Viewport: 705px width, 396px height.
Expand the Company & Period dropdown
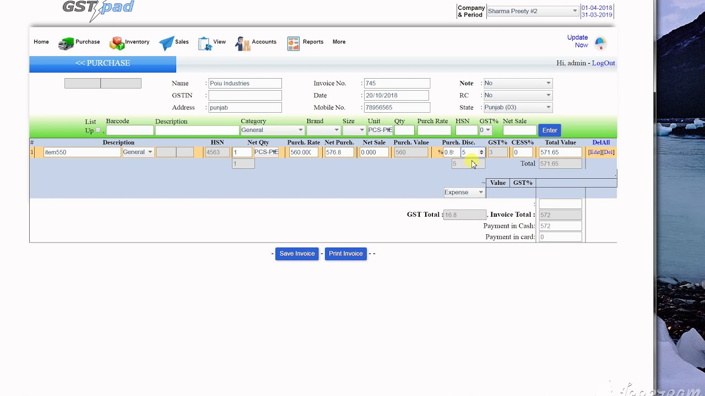[532, 11]
